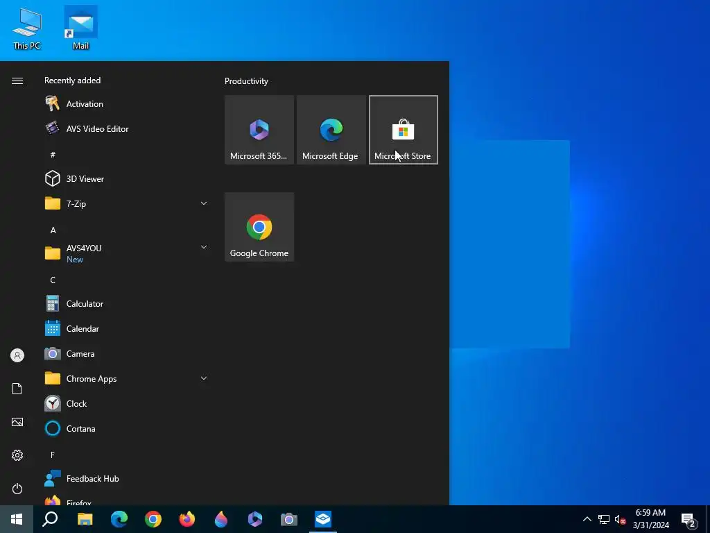Image resolution: width=710 pixels, height=533 pixels.
Task: Open network status tray icon
Action: pyautogui.click(x=604, y=519)
